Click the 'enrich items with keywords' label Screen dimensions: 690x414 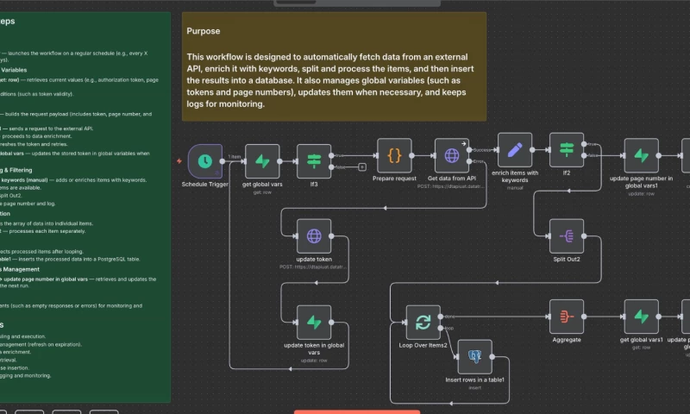coord(515,177)
